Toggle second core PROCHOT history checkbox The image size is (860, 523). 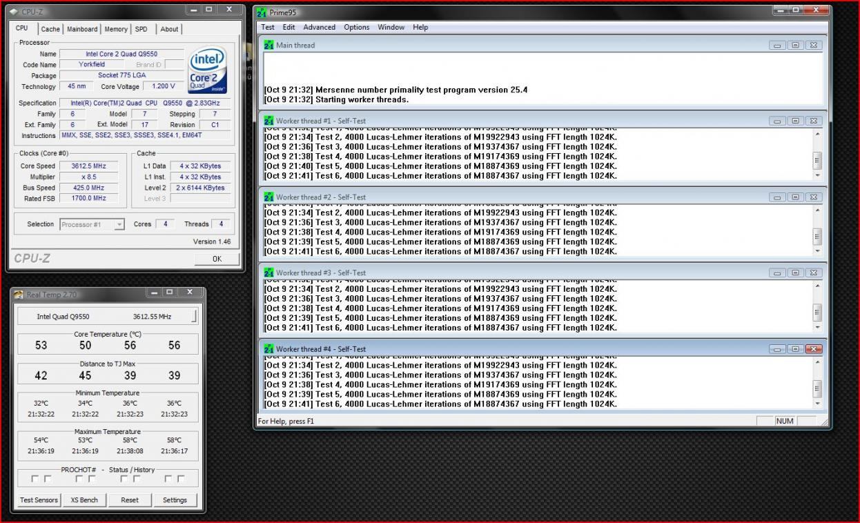pos(92,479)
